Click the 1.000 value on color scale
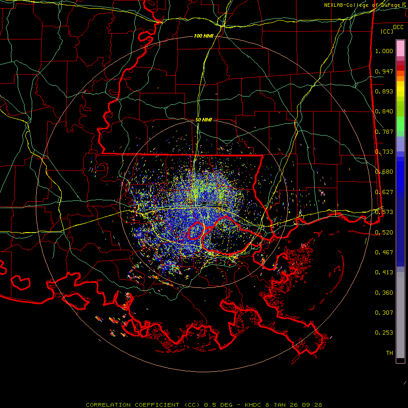The image size is (408, 408). pyautogui.click(x=384, y=51)
